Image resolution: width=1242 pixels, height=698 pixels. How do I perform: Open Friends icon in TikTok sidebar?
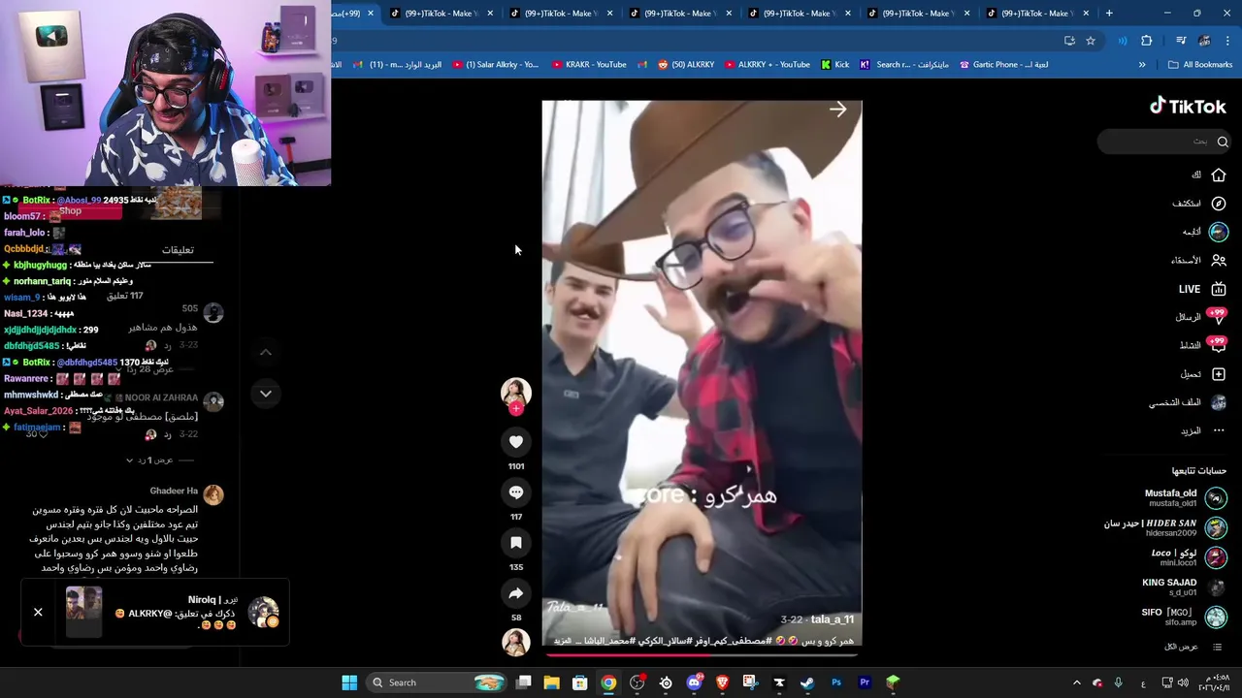pos(1219,260)
